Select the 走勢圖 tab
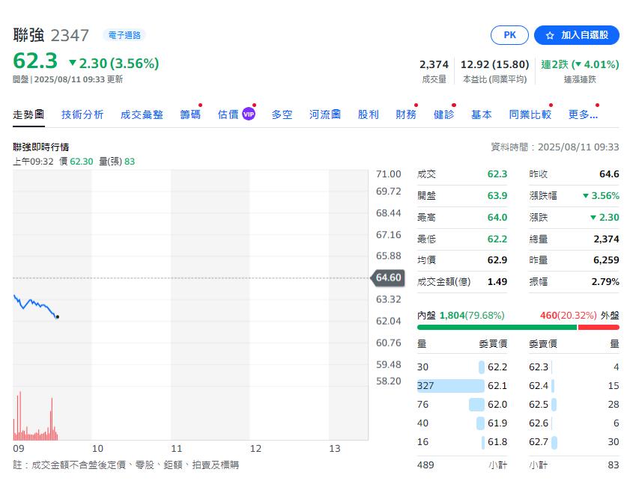Viewport: 627px width, 481px height. tap(28, 114)
